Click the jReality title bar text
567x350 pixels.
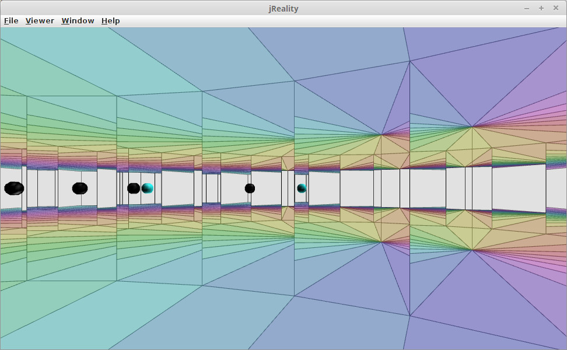coord(283,8)
